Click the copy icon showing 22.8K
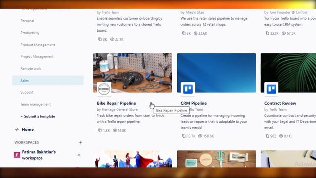316x178 pixels. tap(267, 33)
